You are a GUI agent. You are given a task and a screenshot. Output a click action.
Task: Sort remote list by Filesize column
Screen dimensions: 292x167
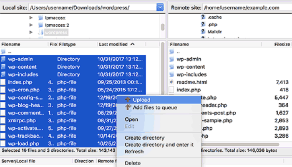(x=282, y=44)
